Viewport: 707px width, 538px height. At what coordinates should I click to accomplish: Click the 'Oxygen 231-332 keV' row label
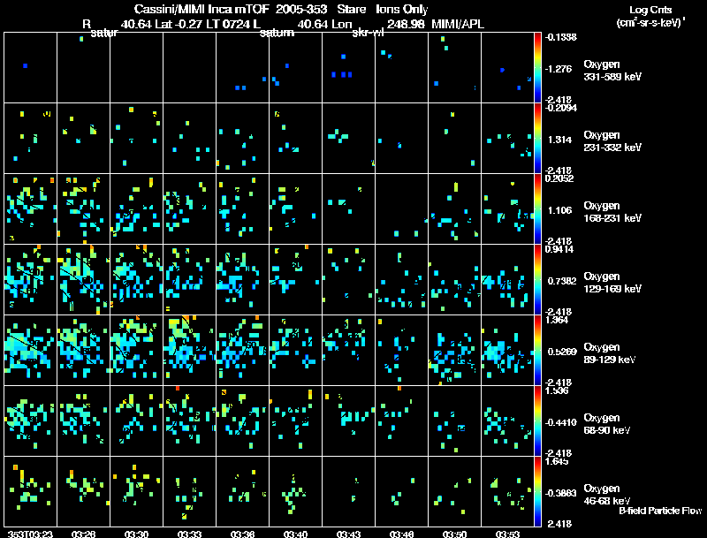612,141
